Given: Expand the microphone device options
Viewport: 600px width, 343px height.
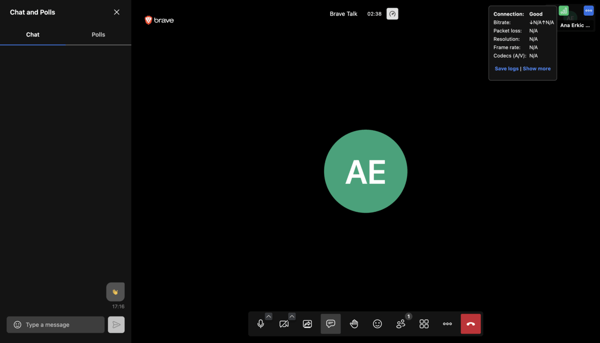Looking at the screenshot, I should 268,316.
